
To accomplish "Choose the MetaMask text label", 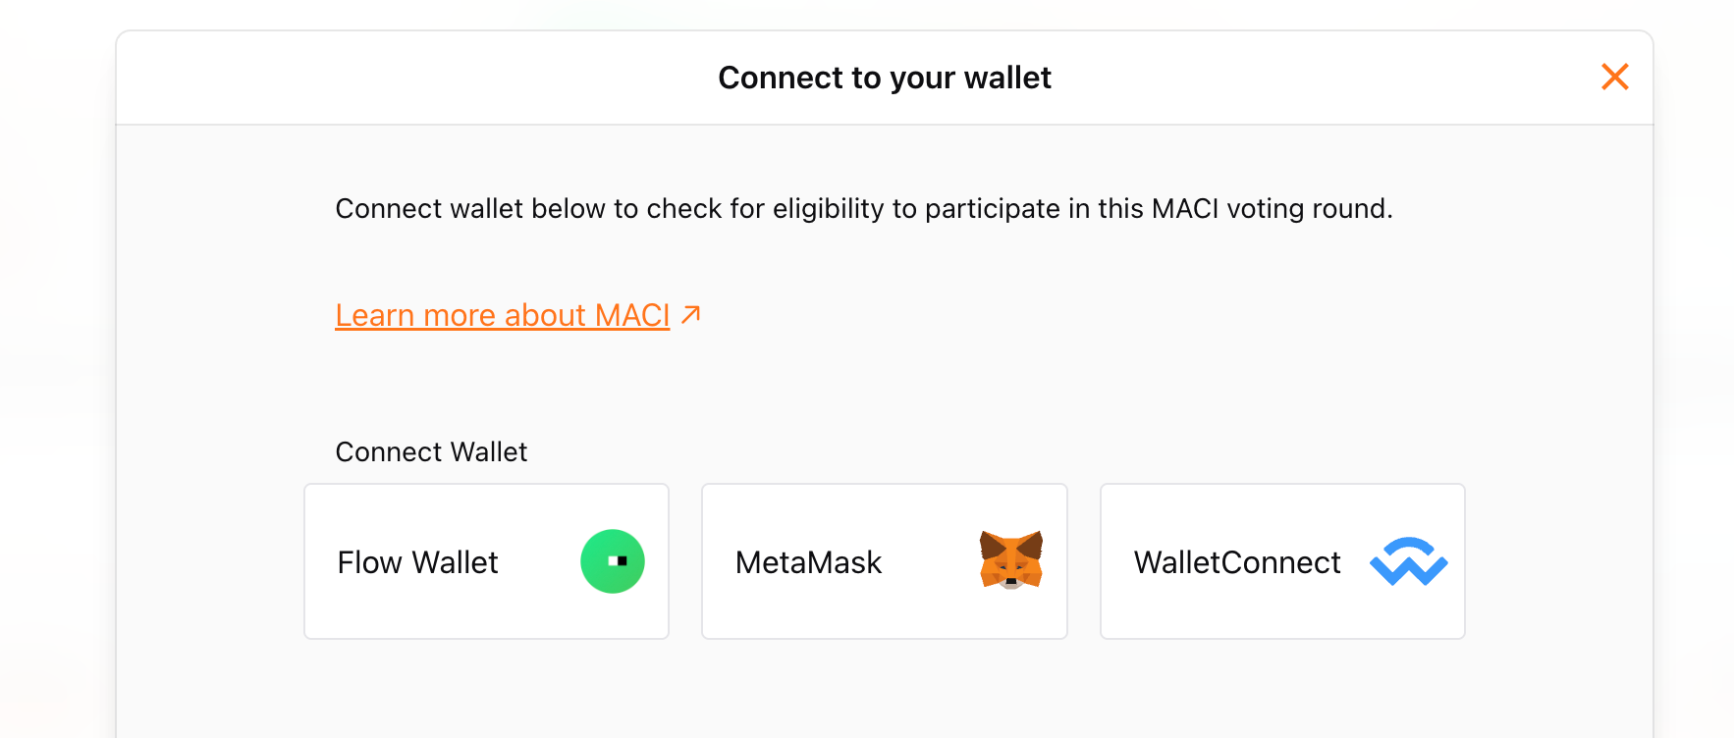I will tap(808, 562).
